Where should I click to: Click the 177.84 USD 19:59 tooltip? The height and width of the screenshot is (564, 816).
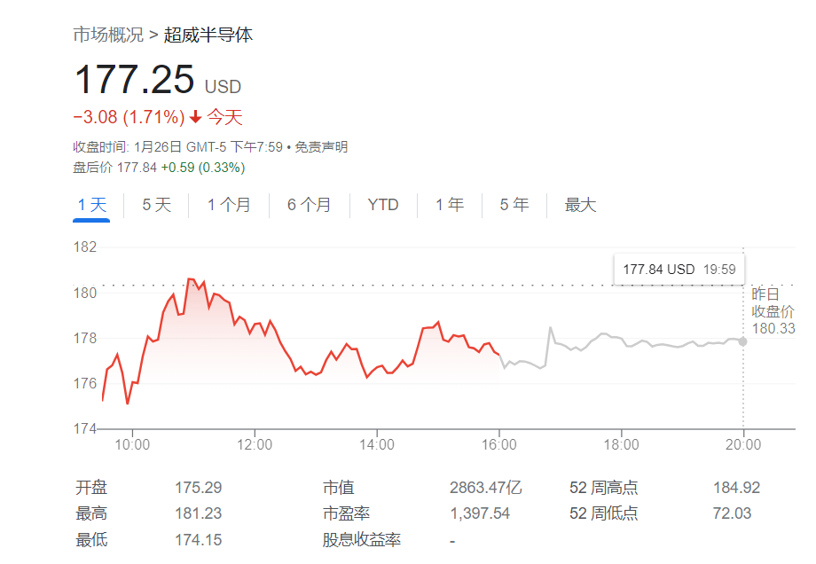(x=679, y=270)
